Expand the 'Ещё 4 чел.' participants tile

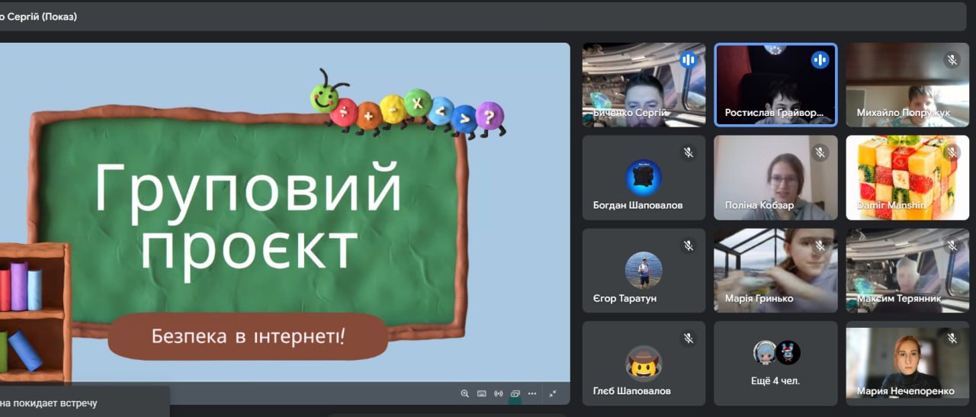(x=775, y=364)
